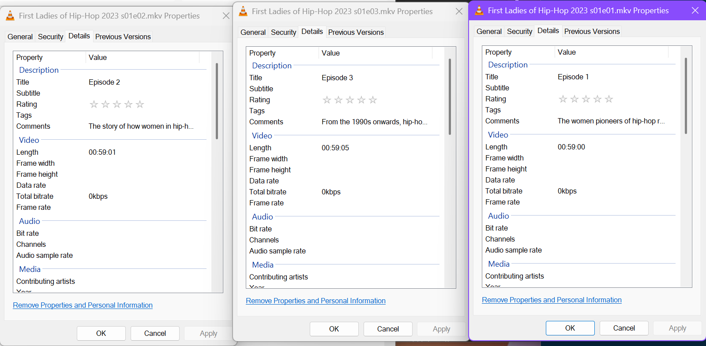Open the Security tab in s01e02 Properties
The image size is (706, 346).
point(50,37)
